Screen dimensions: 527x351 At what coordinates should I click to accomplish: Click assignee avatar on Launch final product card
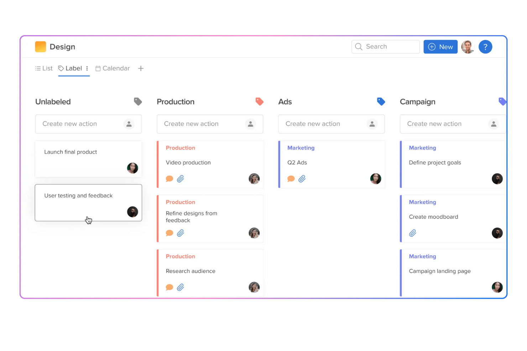coord(132,168)
